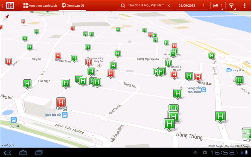The image size is (251, 157).
Task: Open Android recent apps button
Action: point(39,153)
